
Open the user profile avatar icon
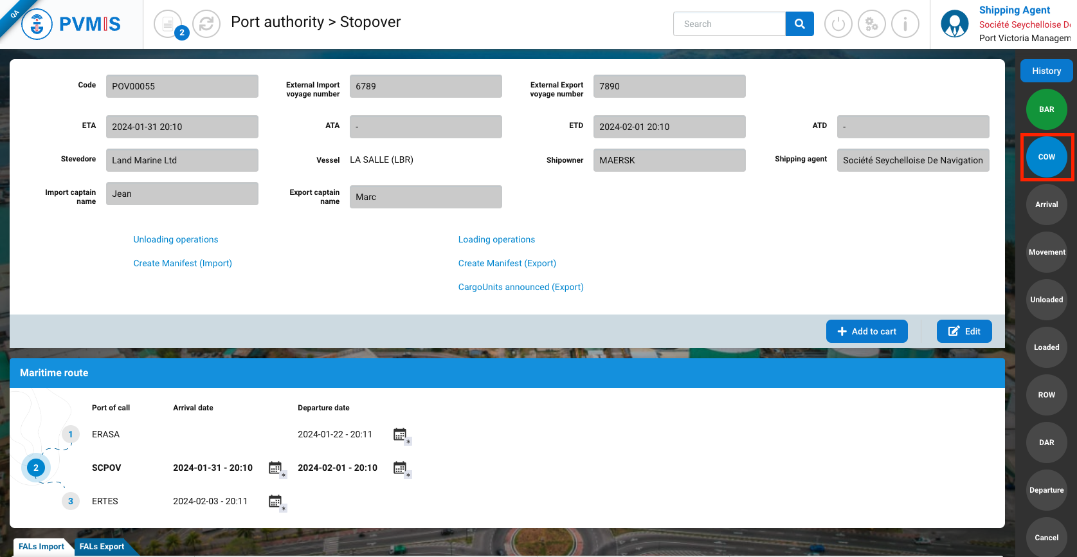954,24
